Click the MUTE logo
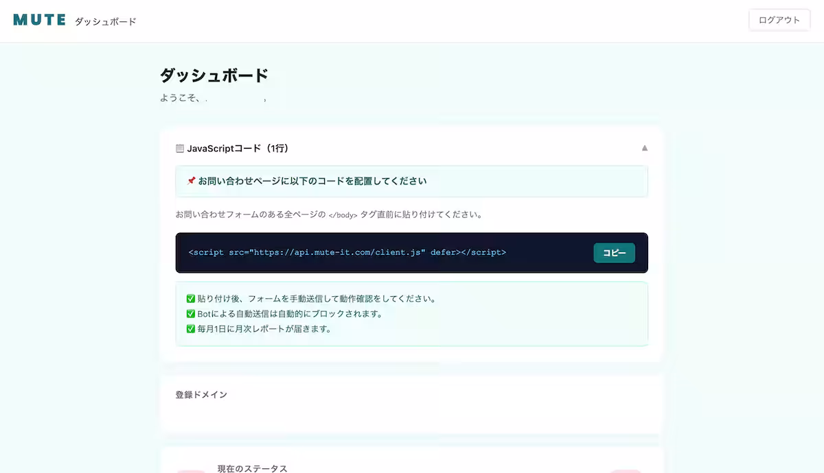Image resolution: width=824 pixels, height=473 pixels. click(39, 20)
